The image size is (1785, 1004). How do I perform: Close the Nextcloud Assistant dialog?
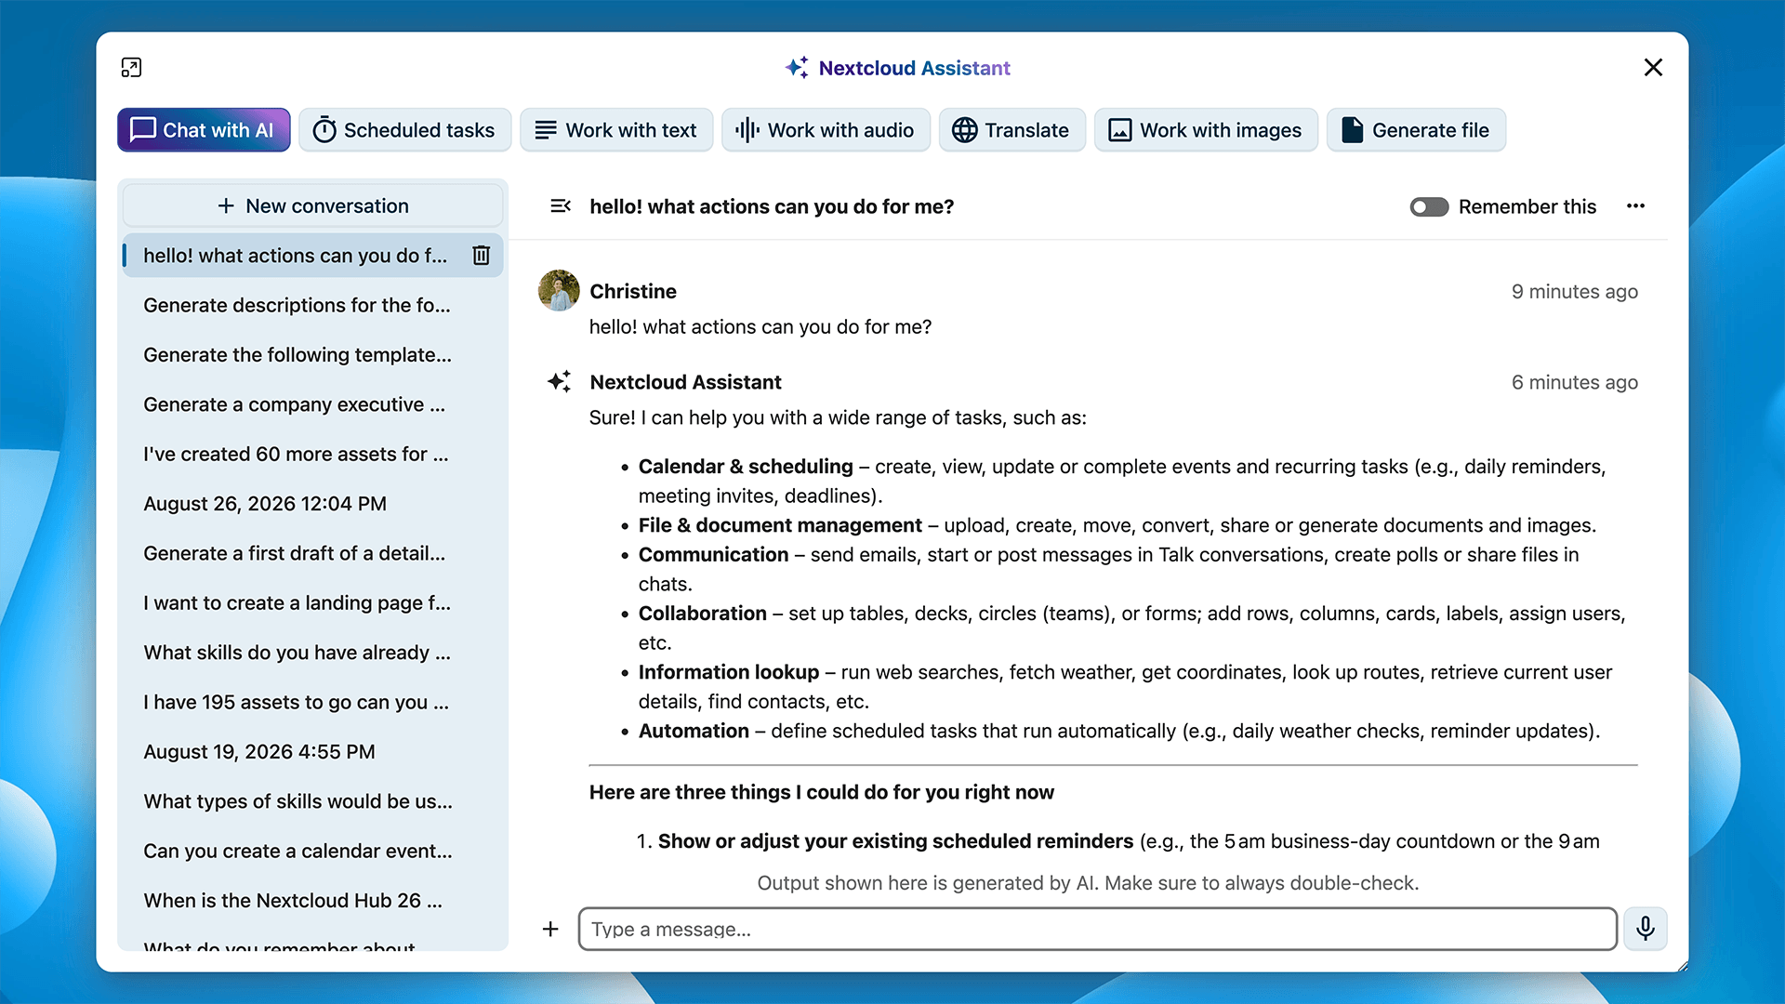pyautogui.click(x=1653, y=68)
